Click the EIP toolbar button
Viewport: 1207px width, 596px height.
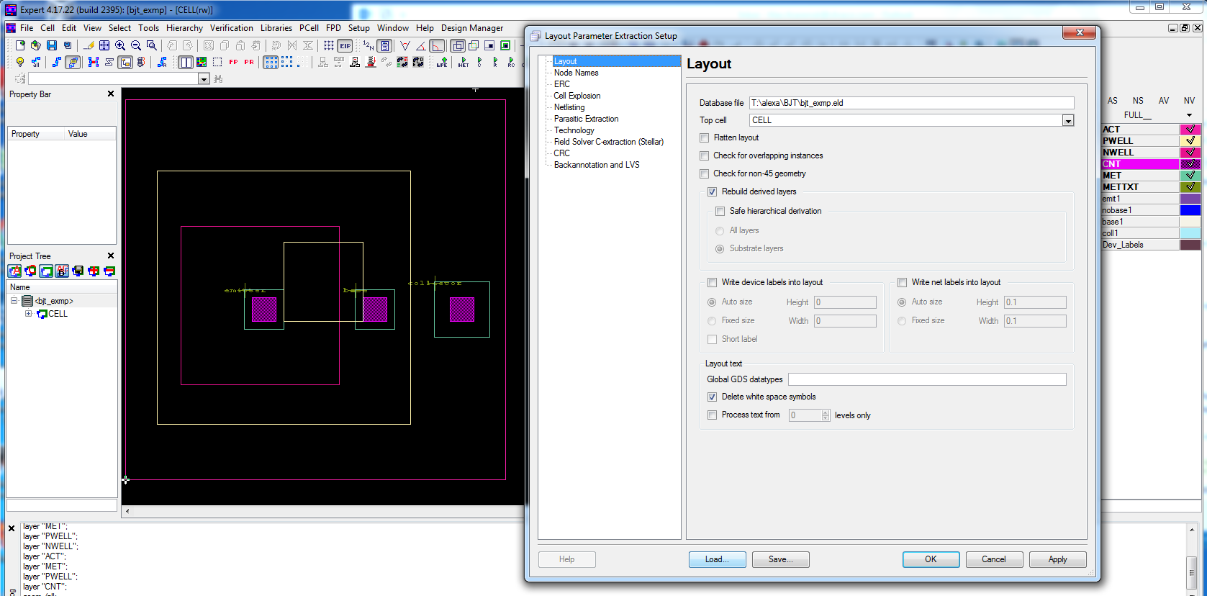pyautogui.click(x=345, y=45)
